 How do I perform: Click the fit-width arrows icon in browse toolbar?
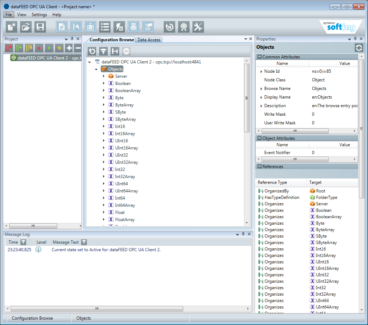115,51
